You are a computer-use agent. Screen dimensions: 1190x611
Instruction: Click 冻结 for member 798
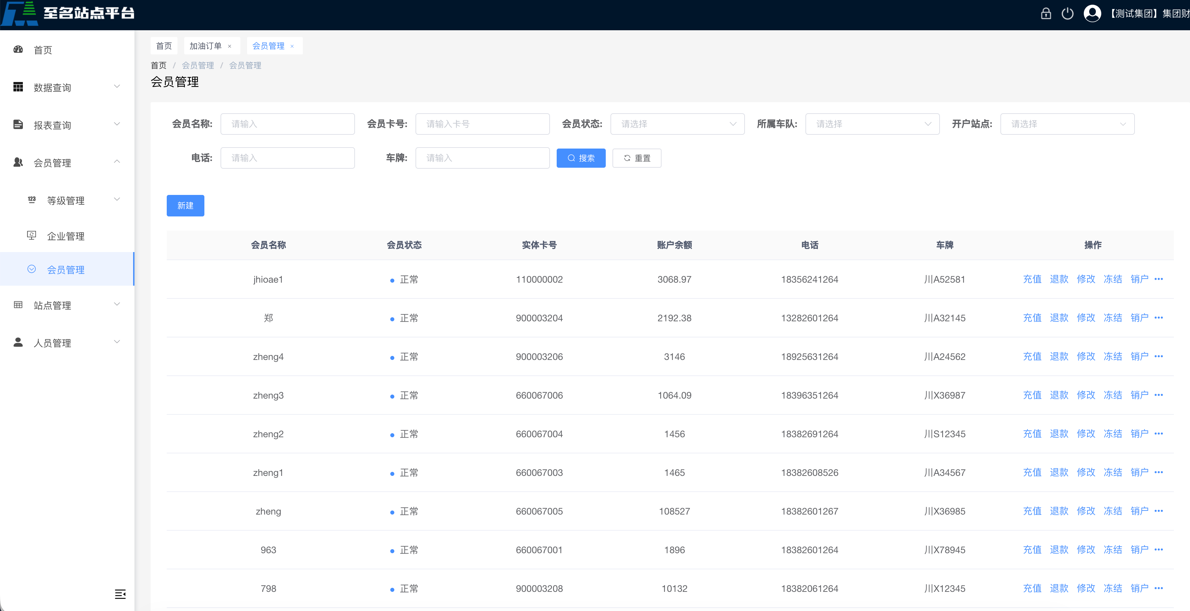click(x=1112, y=588)
